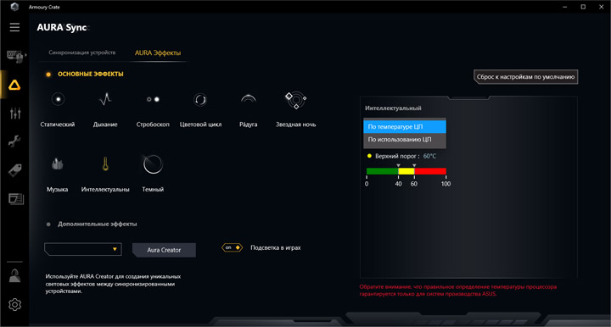611x327 pixels.
Task: Click the Подсветка в играх label
Action: click(276, 247)
